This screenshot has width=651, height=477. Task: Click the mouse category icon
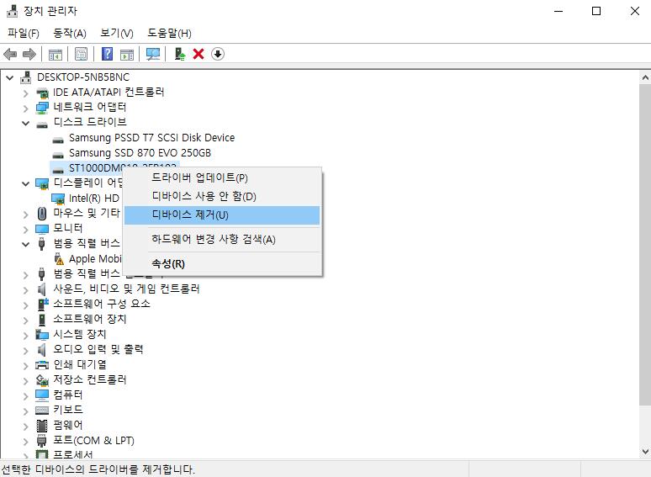coord(41,214)
